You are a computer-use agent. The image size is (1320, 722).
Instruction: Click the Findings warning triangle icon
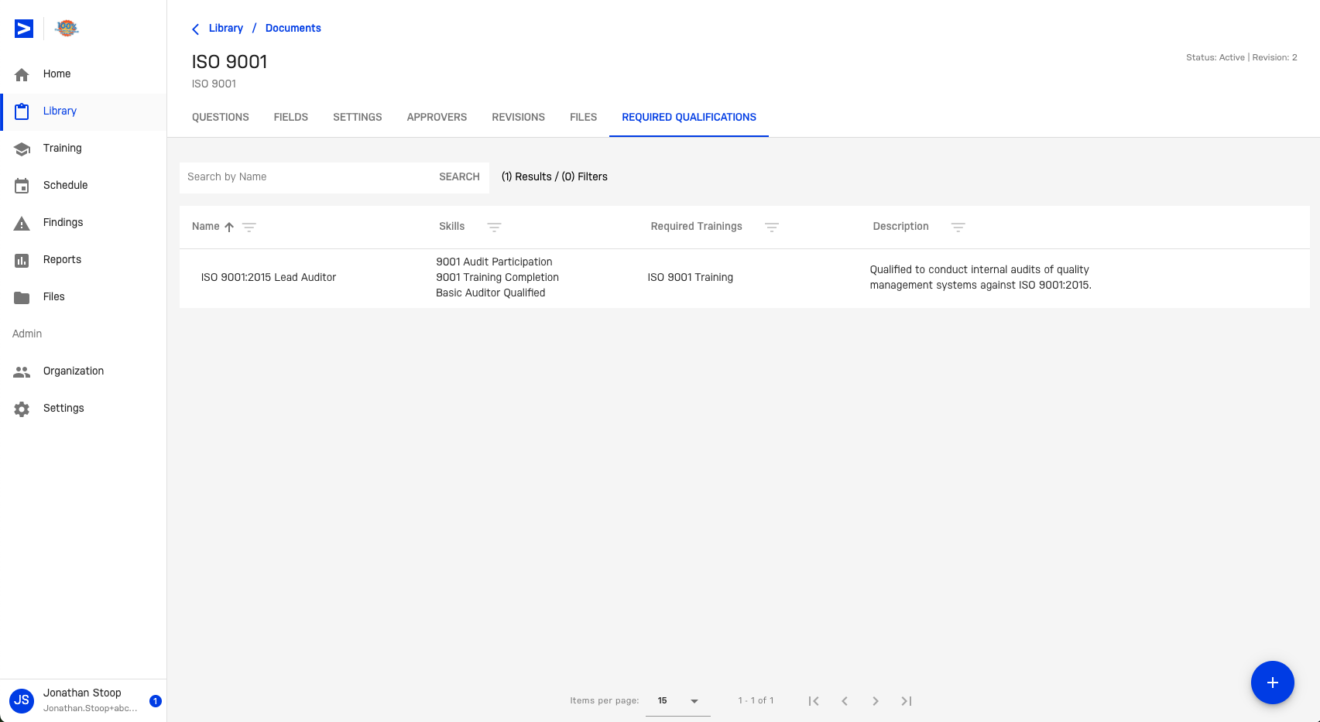[22, 223]
